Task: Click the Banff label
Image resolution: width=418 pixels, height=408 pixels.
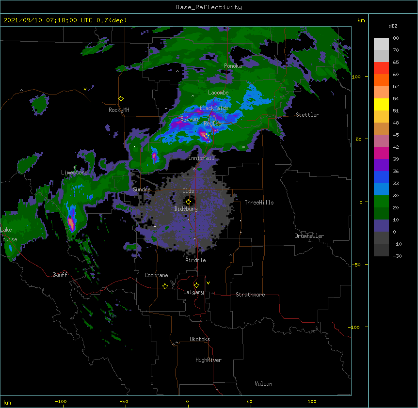Action: pyautogui.click(x=60, y=275)
